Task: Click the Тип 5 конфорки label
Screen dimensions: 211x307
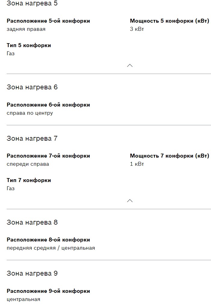Action: (29, 46)
